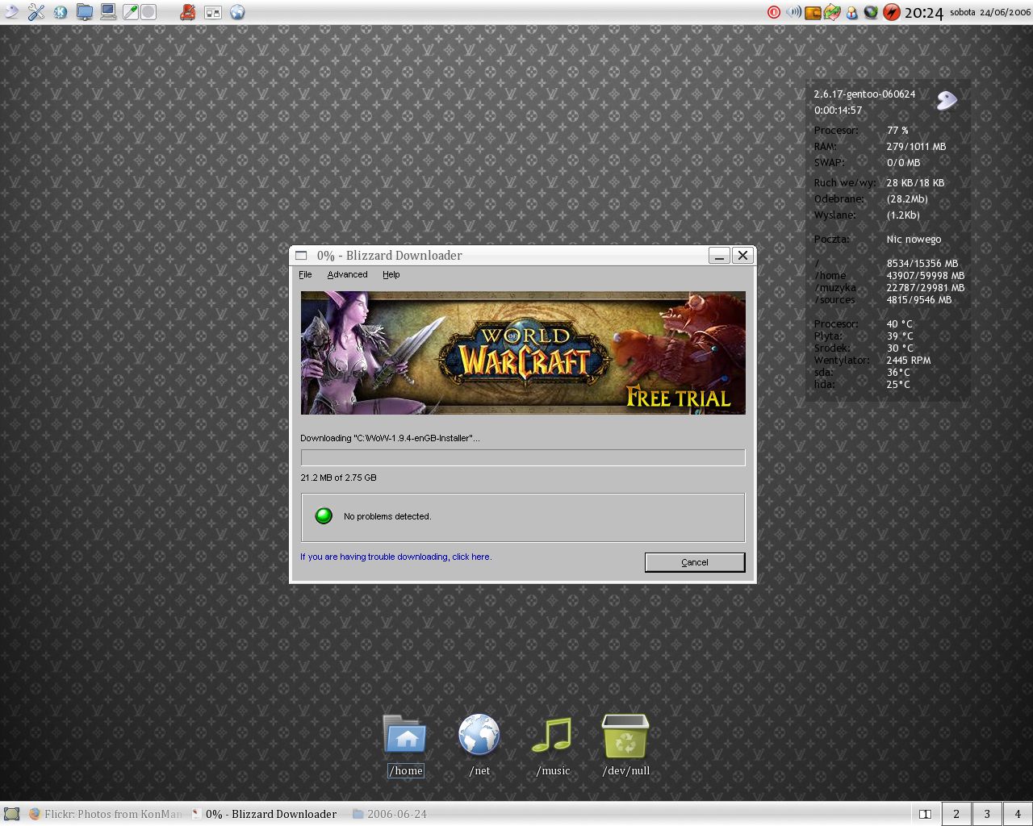The image size is (1033, 826).
Task: Select the Blizzard Downloader taskbar entry
Action: 264,814
